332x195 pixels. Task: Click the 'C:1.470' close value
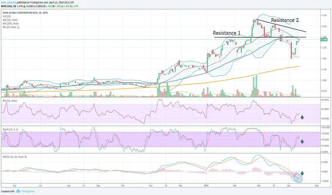click(x=74, y=6)
